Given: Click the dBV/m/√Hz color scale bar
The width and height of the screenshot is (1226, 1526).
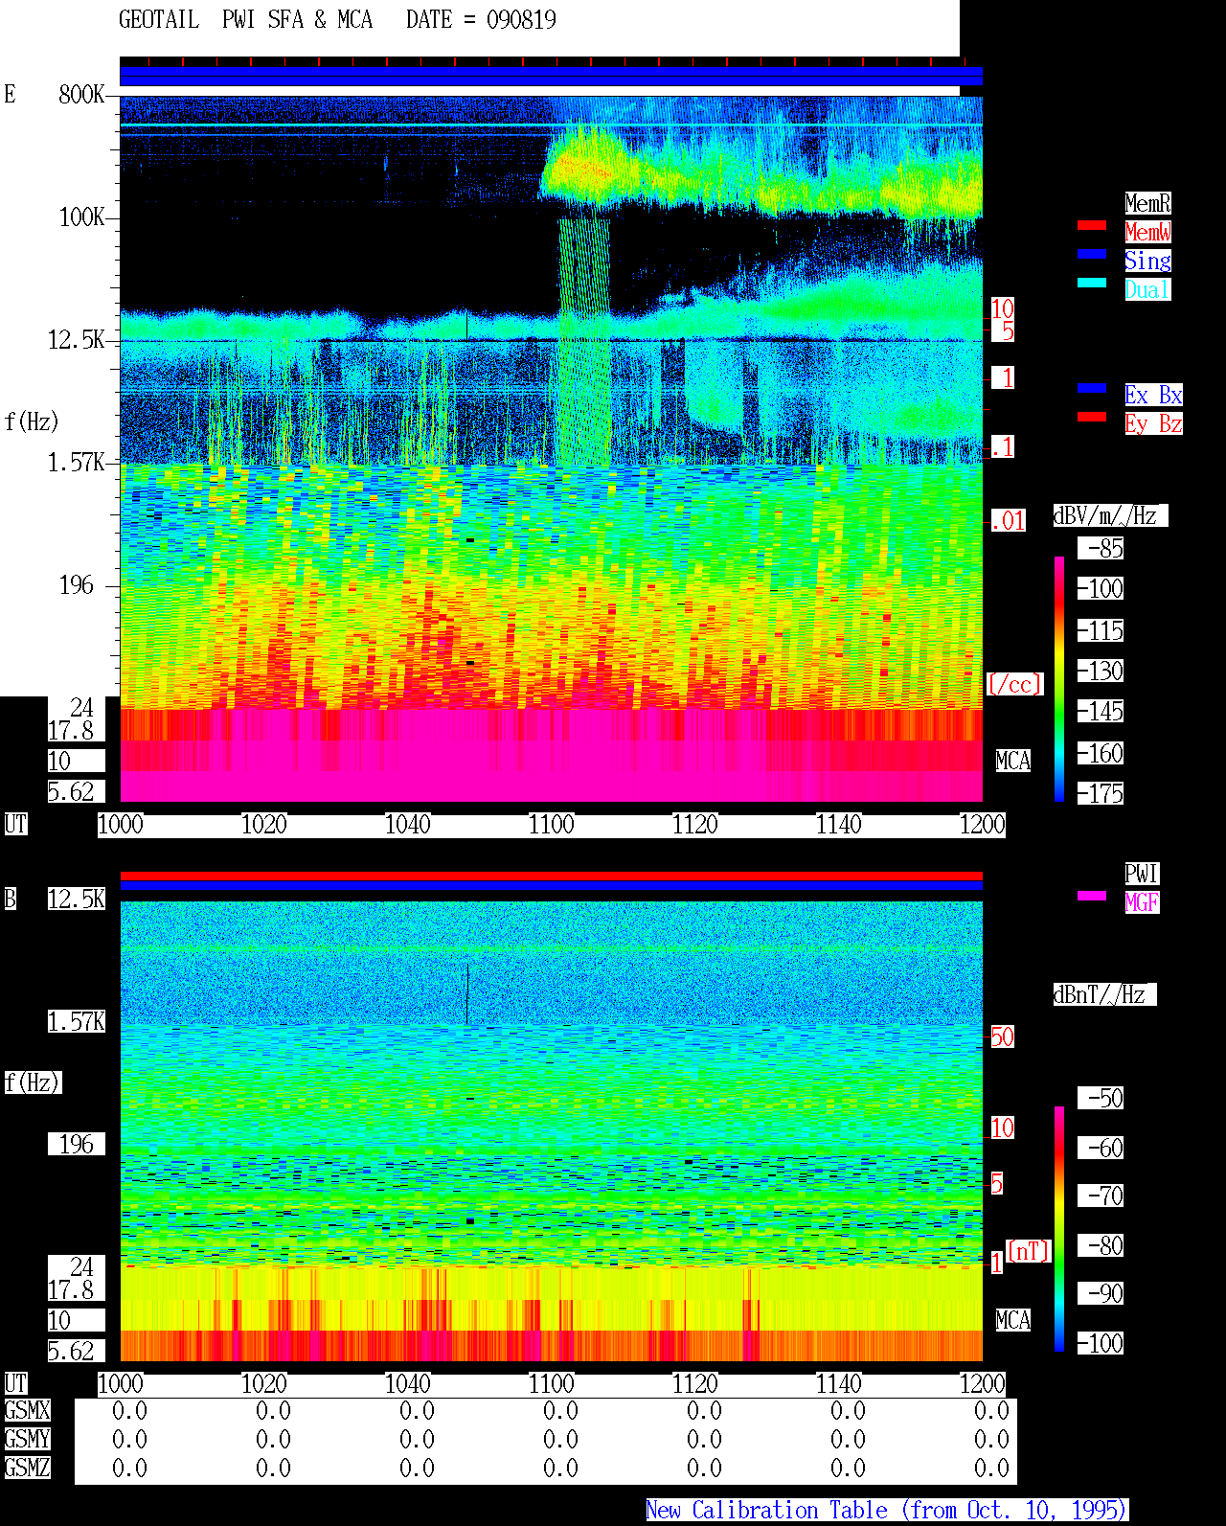Looking at the screenshot, I should click(1059, 678).
